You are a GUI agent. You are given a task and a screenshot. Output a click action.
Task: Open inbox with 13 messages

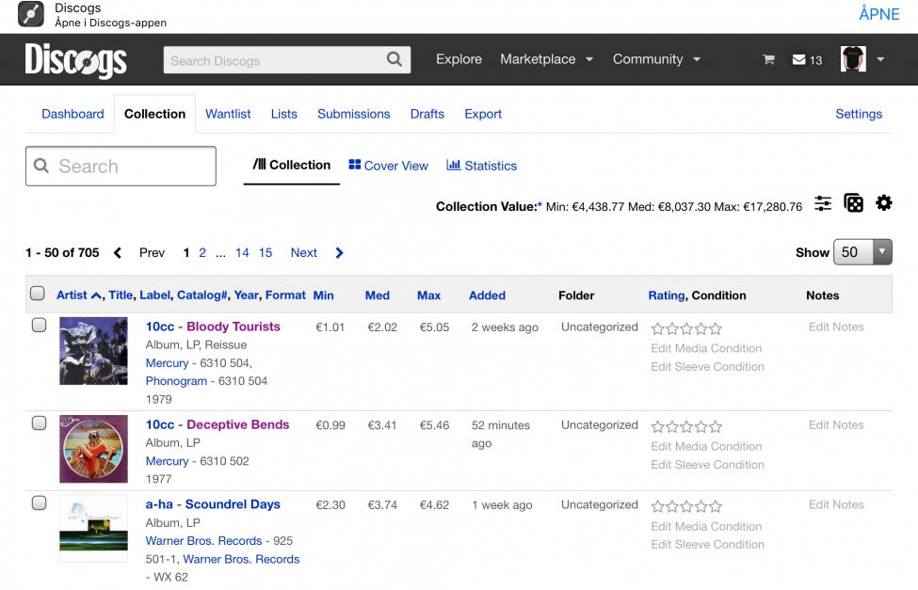[807, 59]
